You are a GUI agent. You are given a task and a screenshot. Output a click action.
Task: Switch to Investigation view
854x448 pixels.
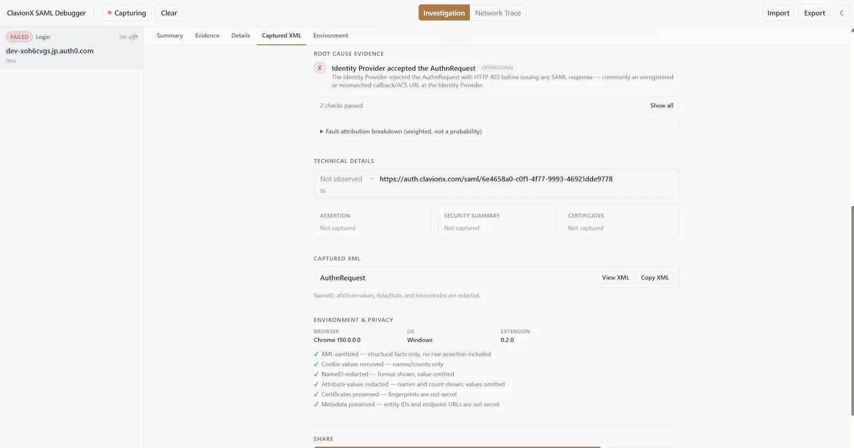coord(444,13)
